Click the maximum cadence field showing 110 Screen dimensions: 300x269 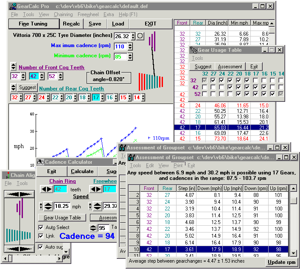click(121, 47)
